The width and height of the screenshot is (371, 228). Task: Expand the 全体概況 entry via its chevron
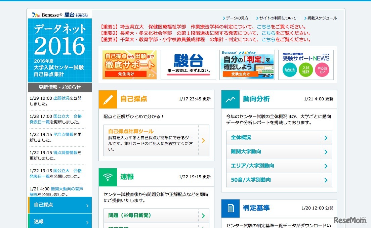point(326,138)
